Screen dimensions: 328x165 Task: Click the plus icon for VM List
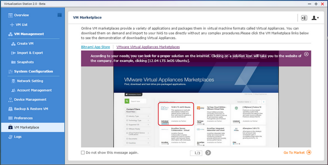click(12, 24)
